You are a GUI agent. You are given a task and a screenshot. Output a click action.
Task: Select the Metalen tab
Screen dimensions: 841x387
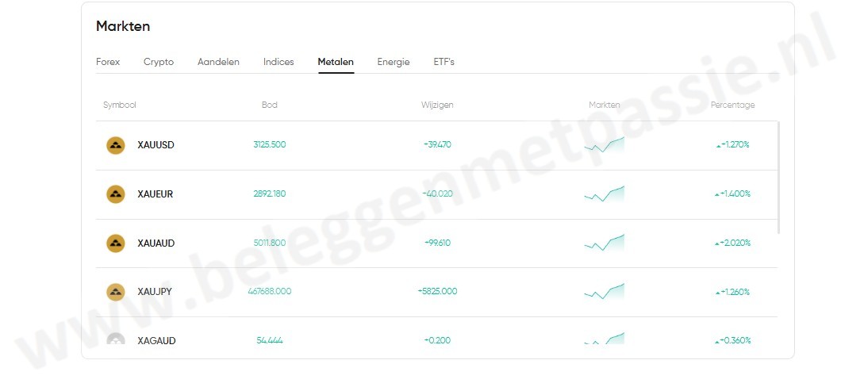coord(336,62)
